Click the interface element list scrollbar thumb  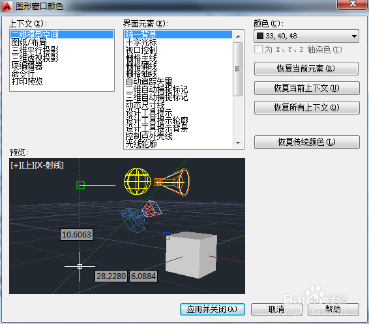click(x=238, y=69)
